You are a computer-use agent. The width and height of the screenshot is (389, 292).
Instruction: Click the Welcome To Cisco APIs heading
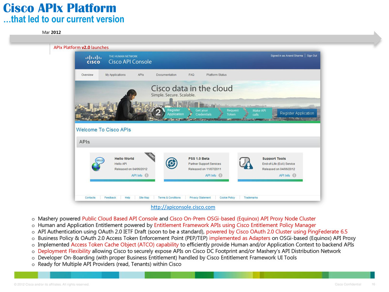coord(103,130)
